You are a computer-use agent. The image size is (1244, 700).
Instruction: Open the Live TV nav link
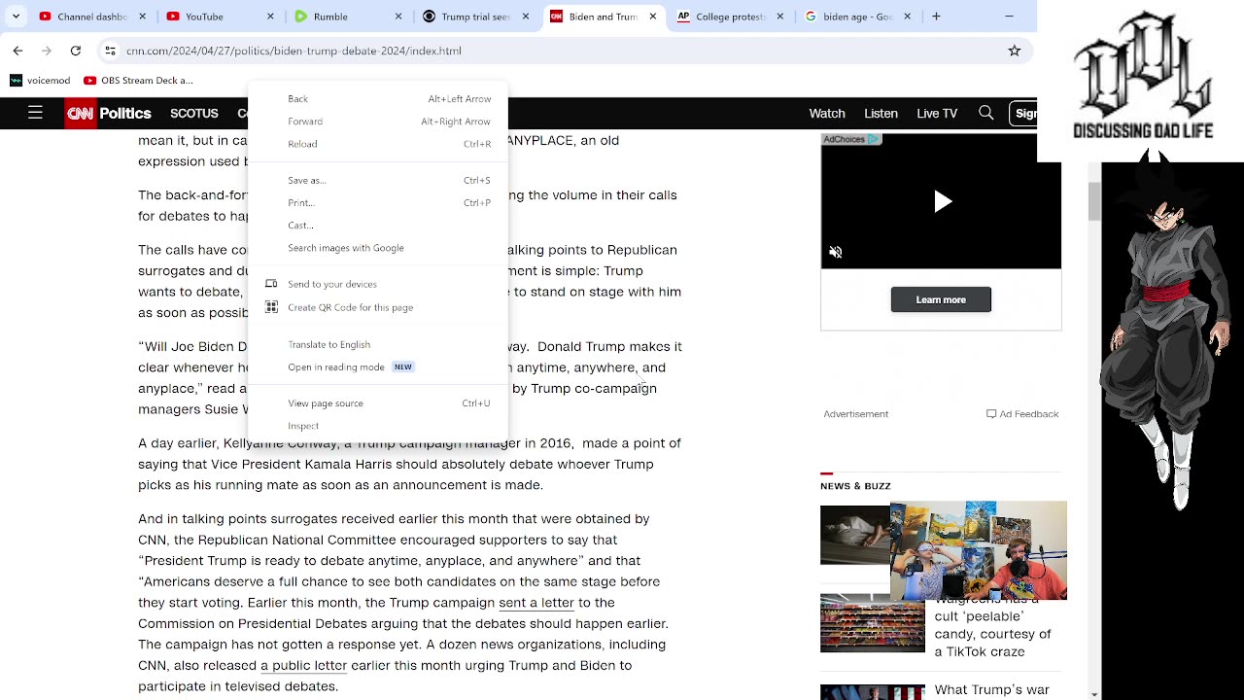click(937, 113)
